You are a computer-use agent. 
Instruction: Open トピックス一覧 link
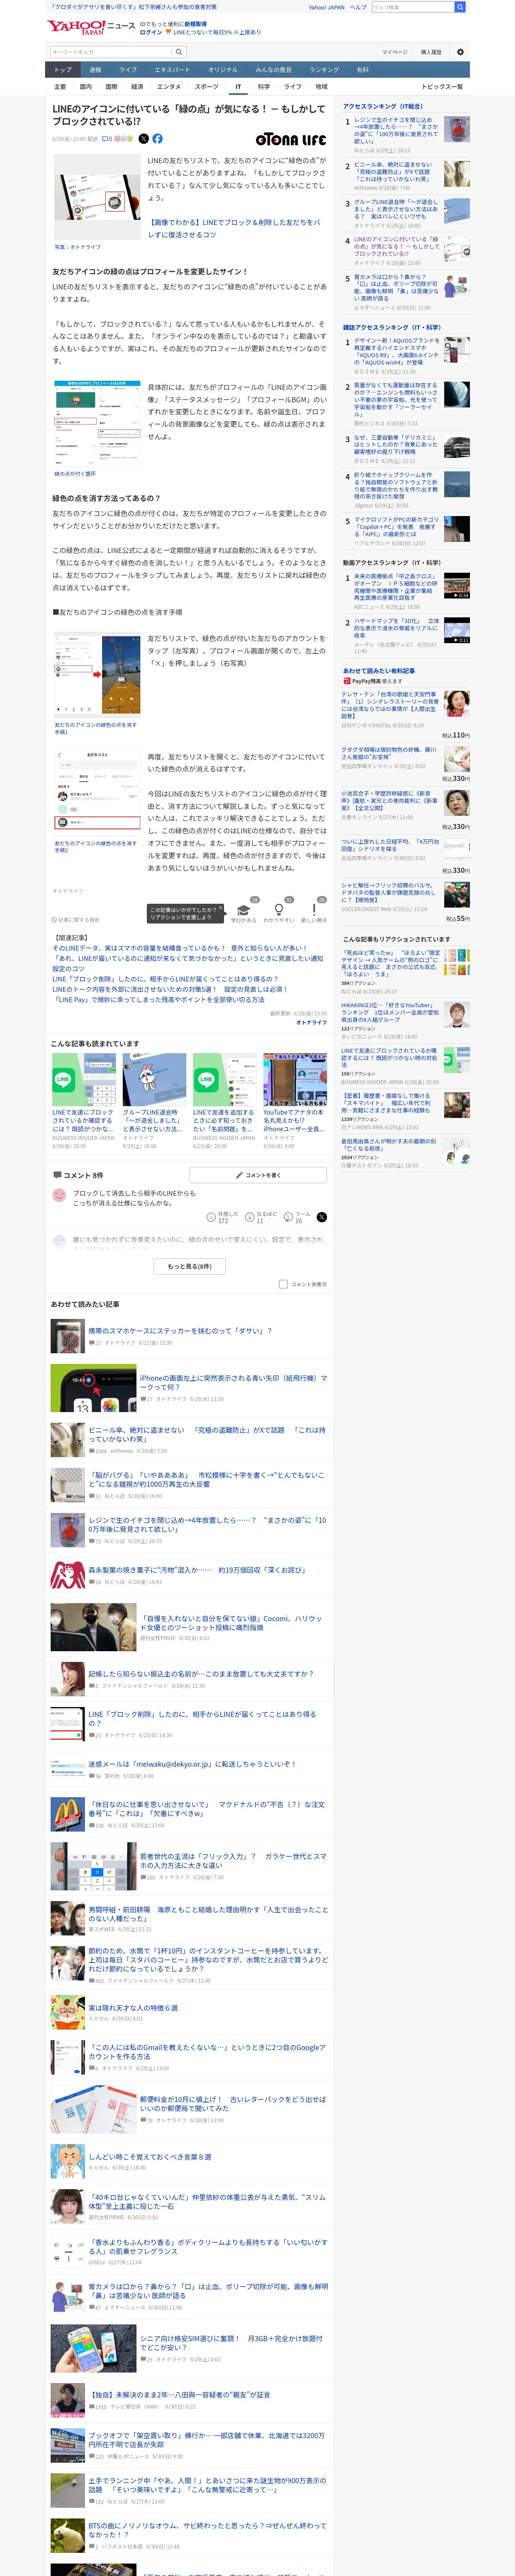click(x=443, y=87)
